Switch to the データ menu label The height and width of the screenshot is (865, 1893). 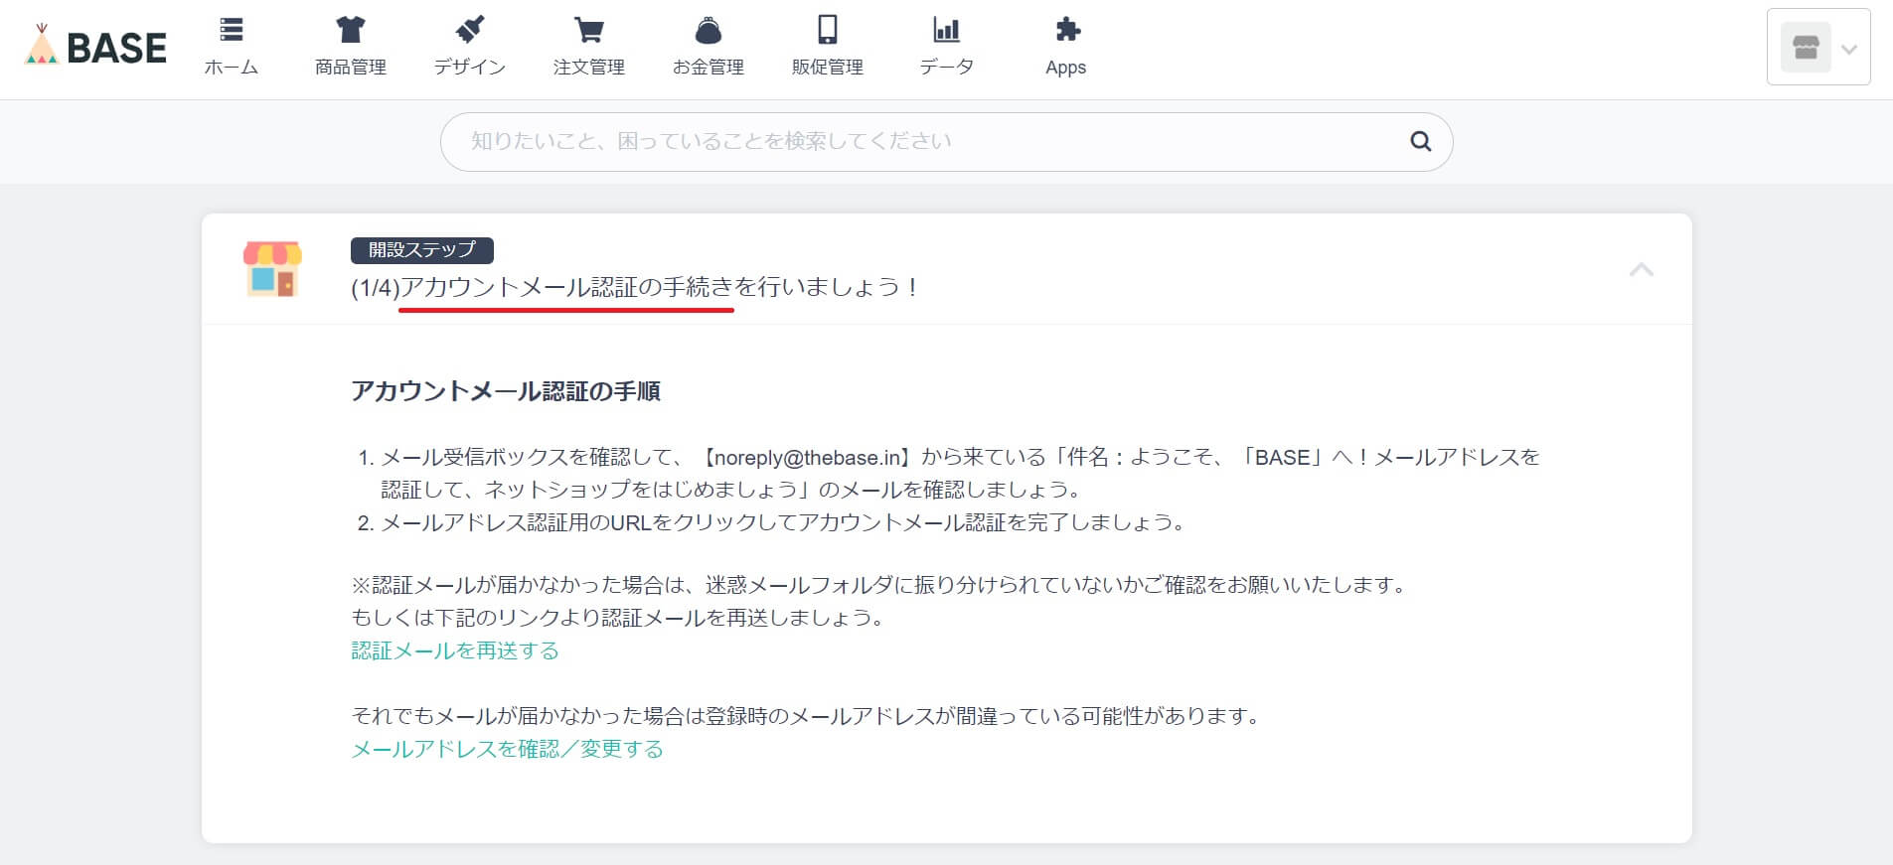946,68
